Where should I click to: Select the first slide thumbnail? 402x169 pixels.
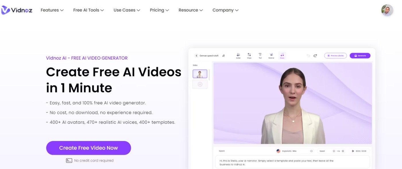200,74
